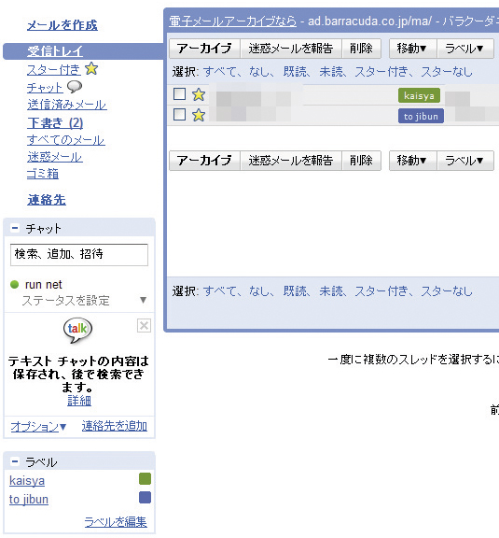Image resolution: width=499 pixels, height=538 pixels.
Task: Click the green kaisya color swatch
Action: [145, 478]
